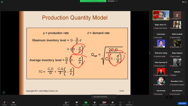Select Ramadhani Firmanda's participant tile
The image size is (188, 106).
click(x=177, y=81)
